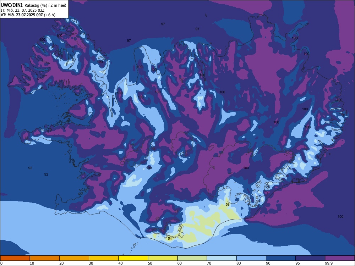Click the medium blue 80-90 legend swatch
The image size is (355, 266).
click(251, 258)
